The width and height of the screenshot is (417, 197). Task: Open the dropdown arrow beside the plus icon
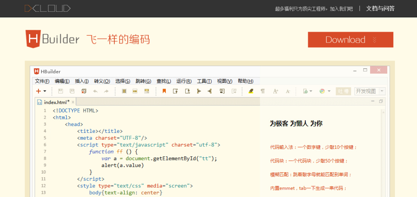point(45,91)
